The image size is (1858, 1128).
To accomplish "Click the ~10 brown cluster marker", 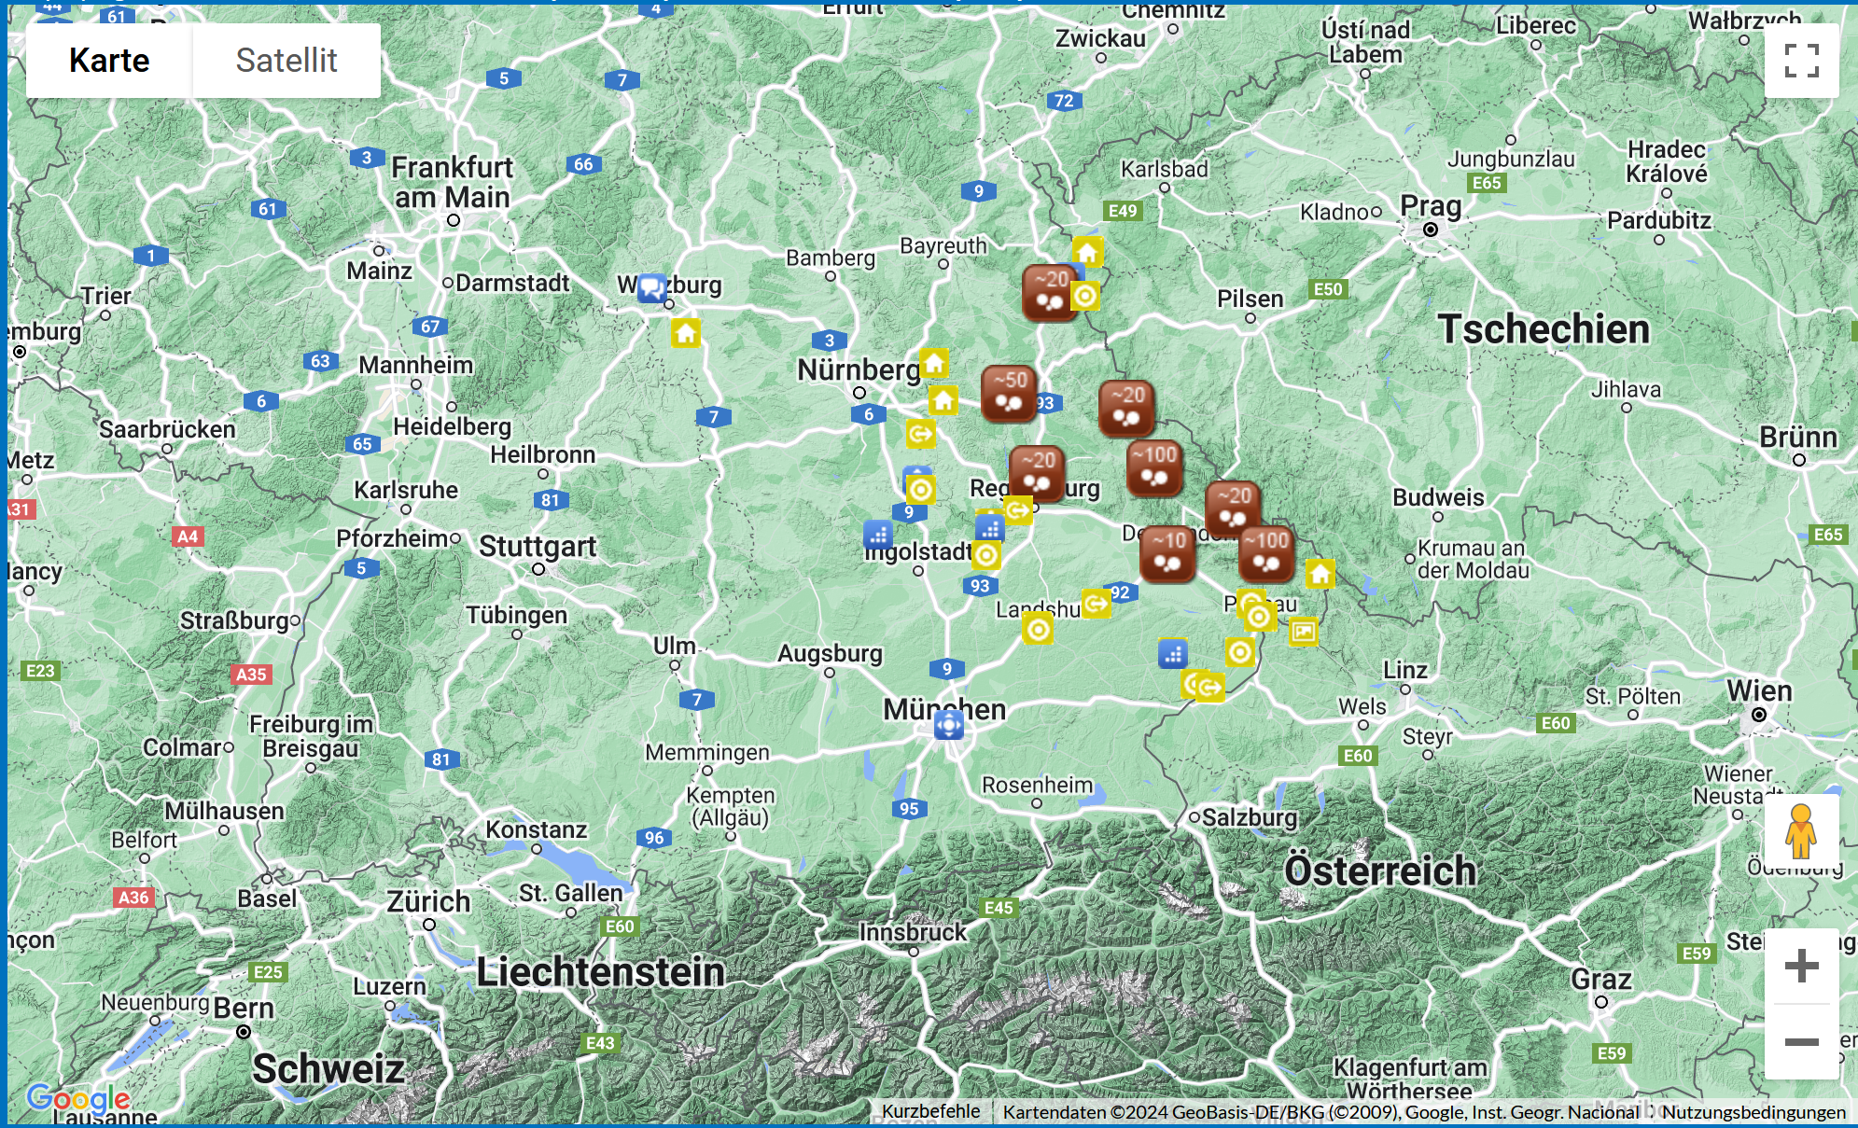I will tap(1167, 552).
